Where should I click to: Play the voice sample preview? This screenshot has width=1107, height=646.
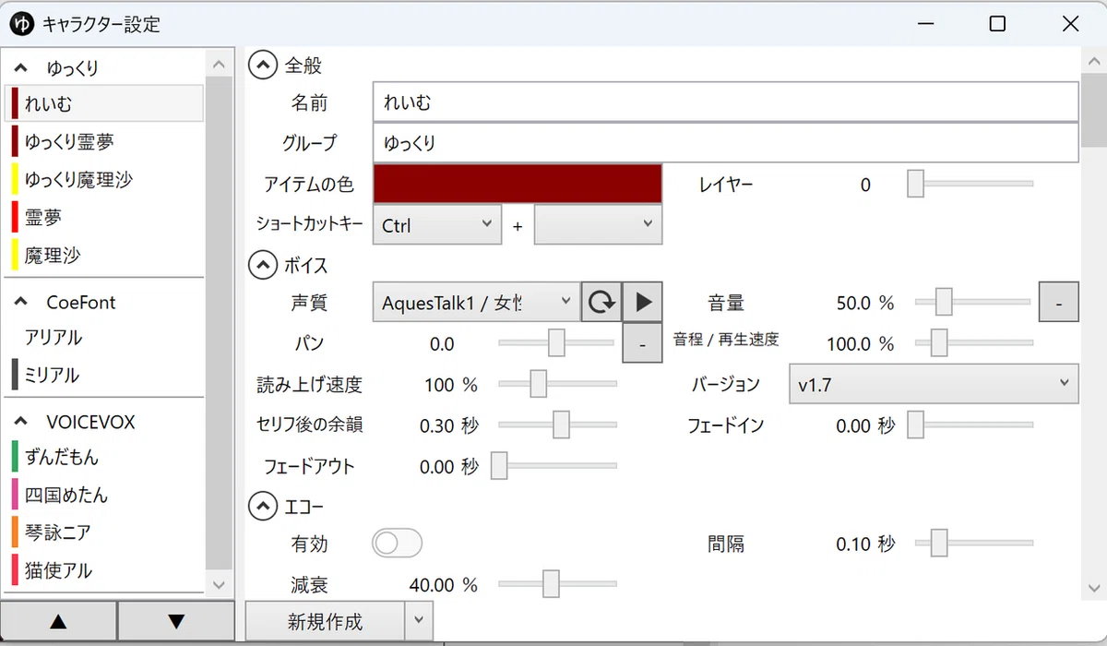pos(643,302)
